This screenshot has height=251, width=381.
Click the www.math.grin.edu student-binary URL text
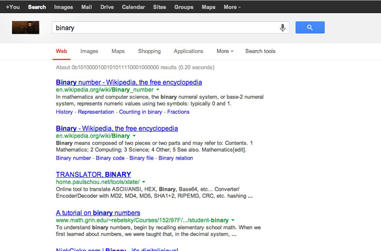142,220
